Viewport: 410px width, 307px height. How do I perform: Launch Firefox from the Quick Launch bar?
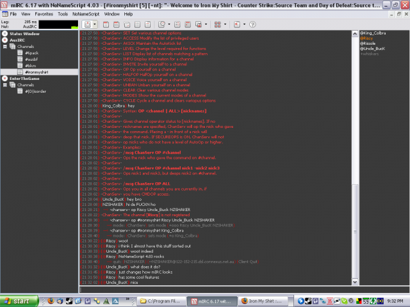[x=51, y=301]
